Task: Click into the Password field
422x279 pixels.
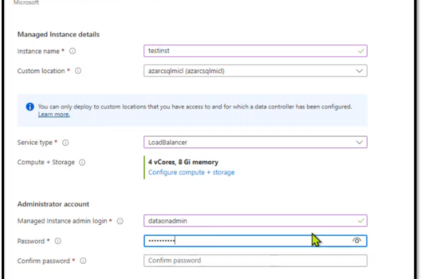Action: tap(256, 241)
